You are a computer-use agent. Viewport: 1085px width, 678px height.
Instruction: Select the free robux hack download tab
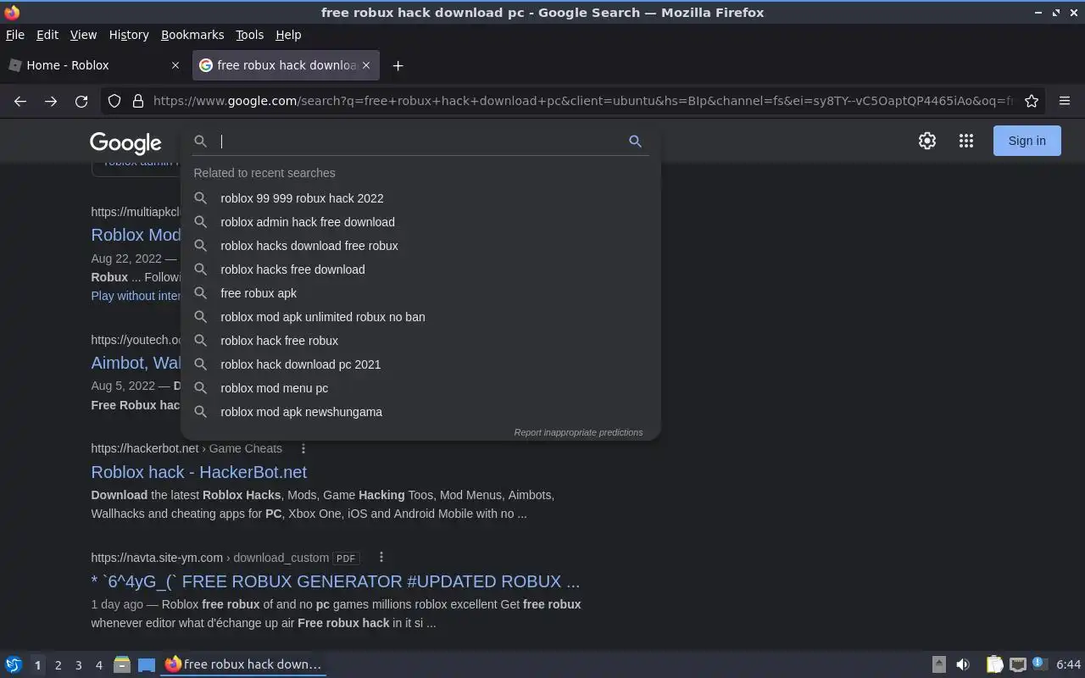286,65
